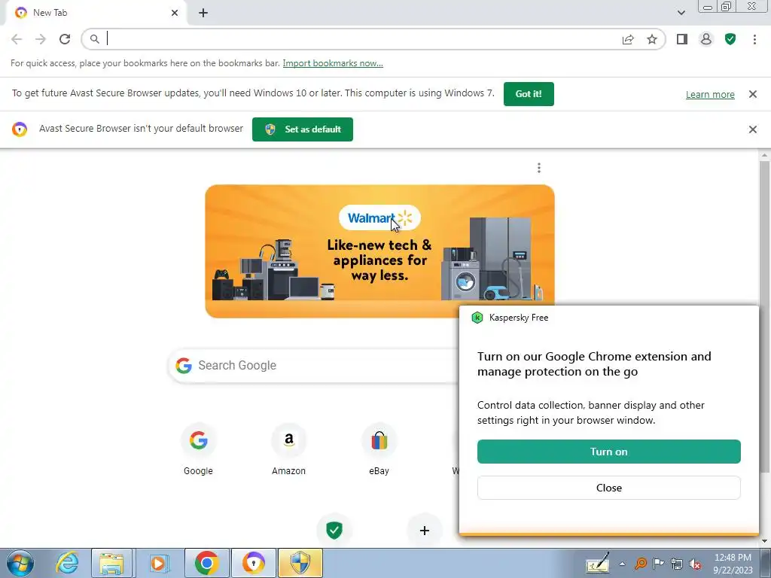The width and height of the screenshot is (771, 578).
Task: Open the Action Center flag icon
Action: (x=658, y=564)
